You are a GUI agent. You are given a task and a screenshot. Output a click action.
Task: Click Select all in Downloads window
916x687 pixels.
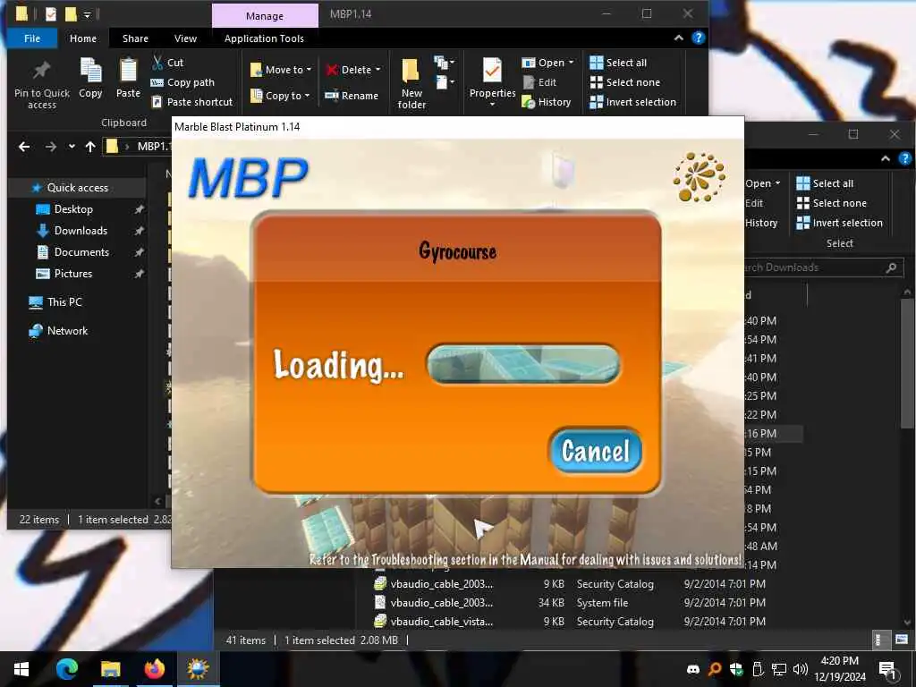click(x=825, y=183)
